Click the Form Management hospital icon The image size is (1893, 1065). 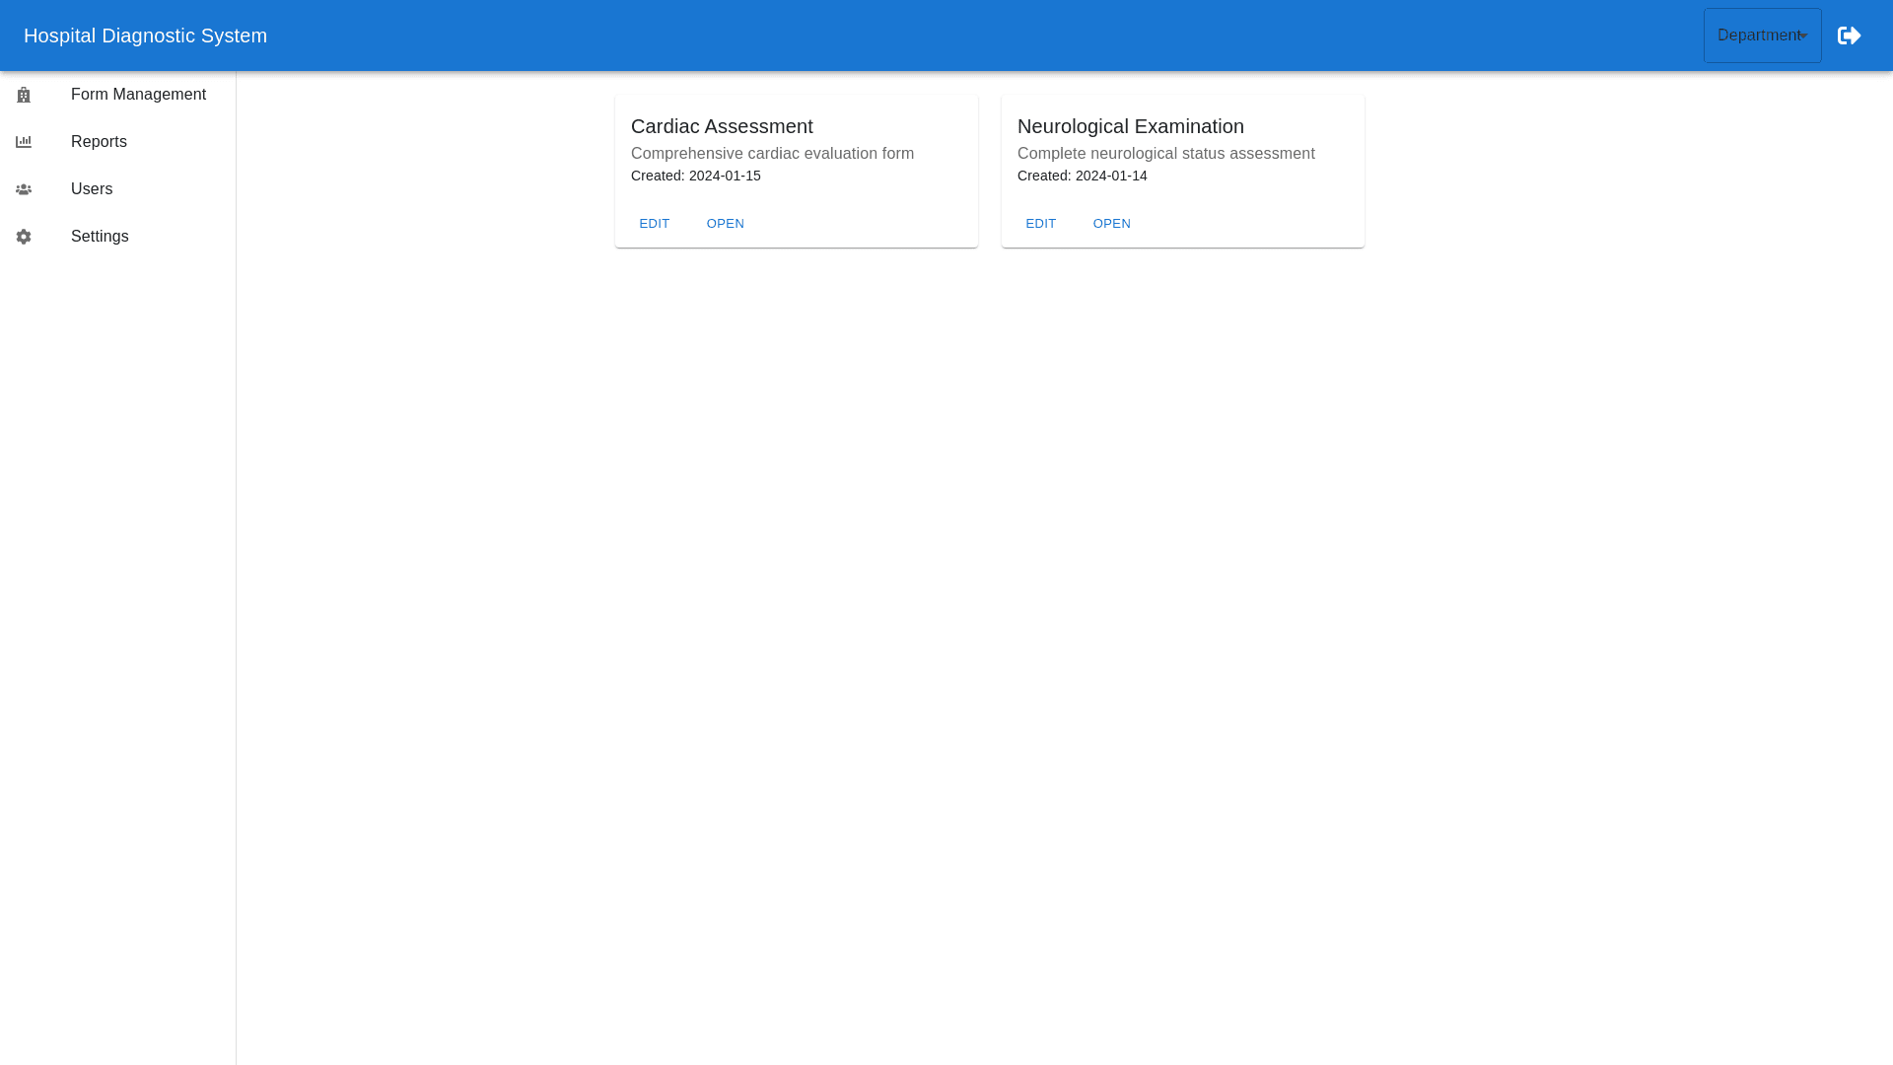pos(24,95)
